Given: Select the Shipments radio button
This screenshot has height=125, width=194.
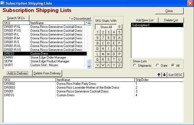Looking at the screenshot, I should click(x=134, y=66).
